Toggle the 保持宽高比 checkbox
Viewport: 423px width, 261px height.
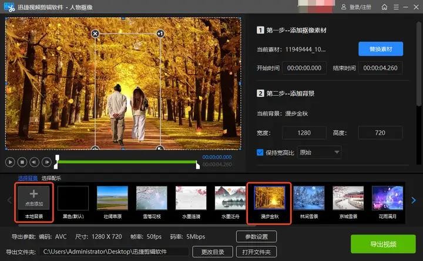(260, 152)
